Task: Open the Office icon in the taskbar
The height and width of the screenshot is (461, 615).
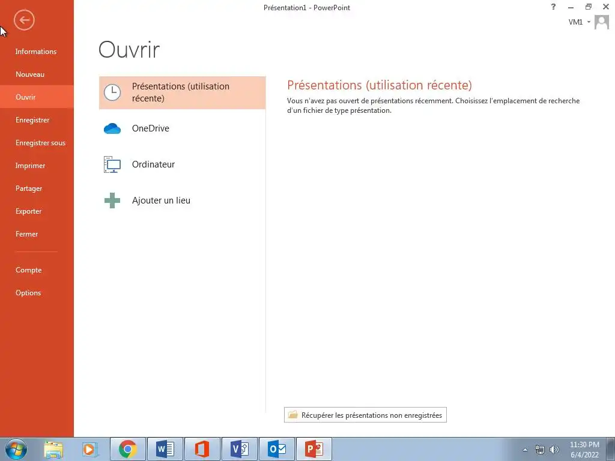Action: click(x=202, y=449)
